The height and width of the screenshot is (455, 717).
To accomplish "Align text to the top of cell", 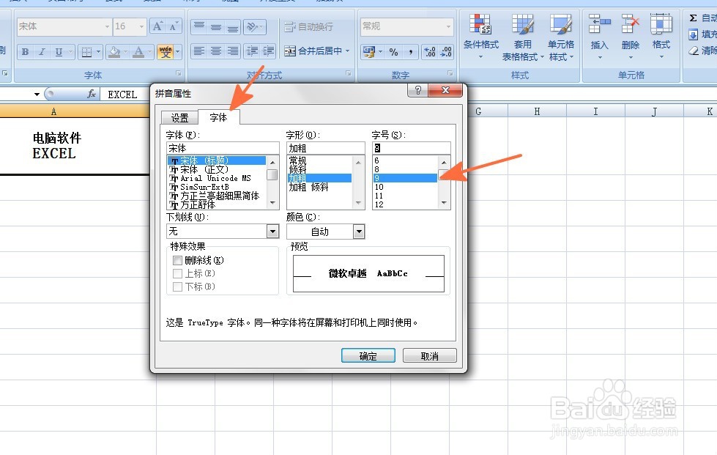I will click(x=199, y=26).
